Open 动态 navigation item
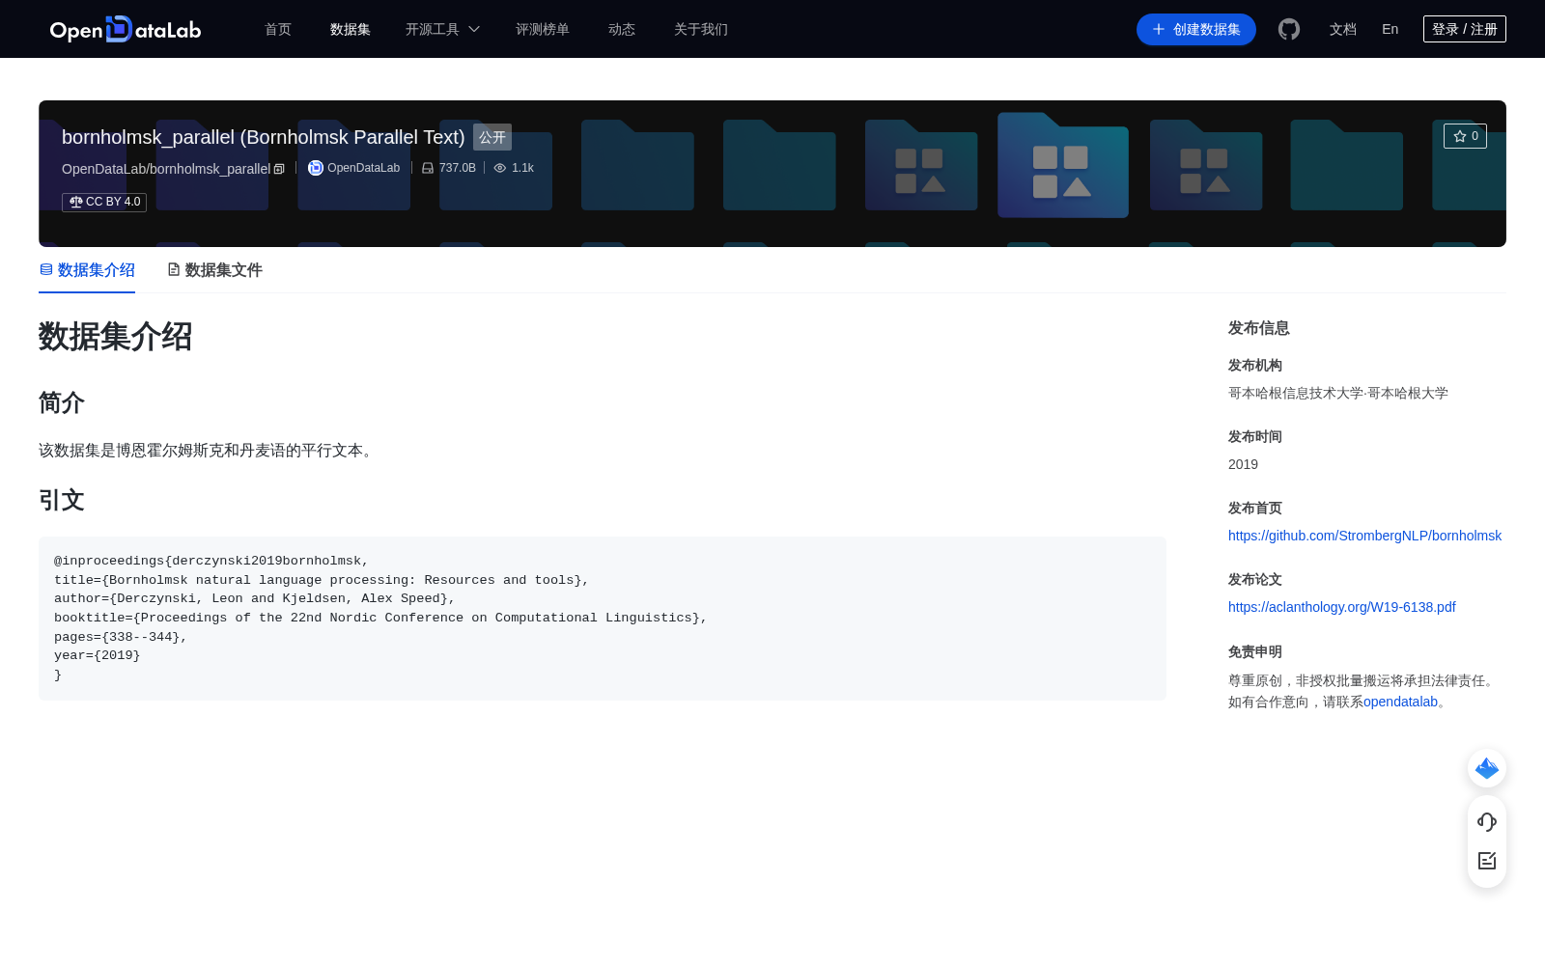1545x965 pixels. tap(622, 29)
